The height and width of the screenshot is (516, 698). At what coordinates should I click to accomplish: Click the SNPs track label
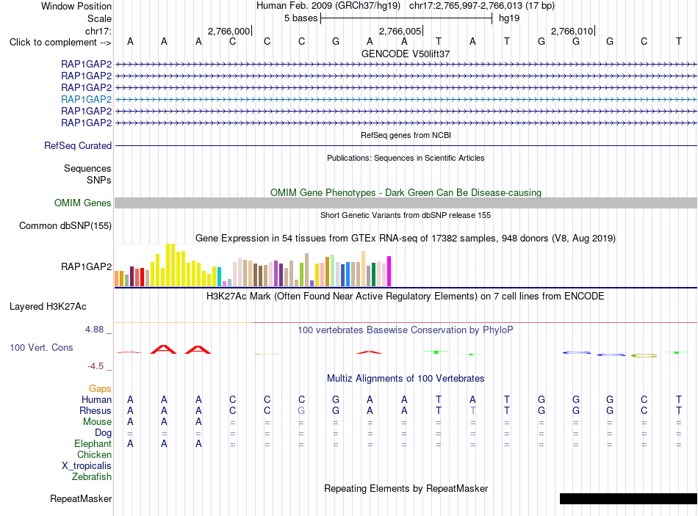[99, 180]
